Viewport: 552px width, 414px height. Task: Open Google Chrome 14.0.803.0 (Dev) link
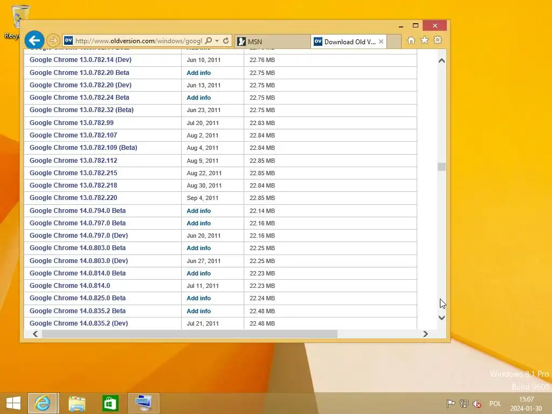pyautogui.click(x=79, y=261)
